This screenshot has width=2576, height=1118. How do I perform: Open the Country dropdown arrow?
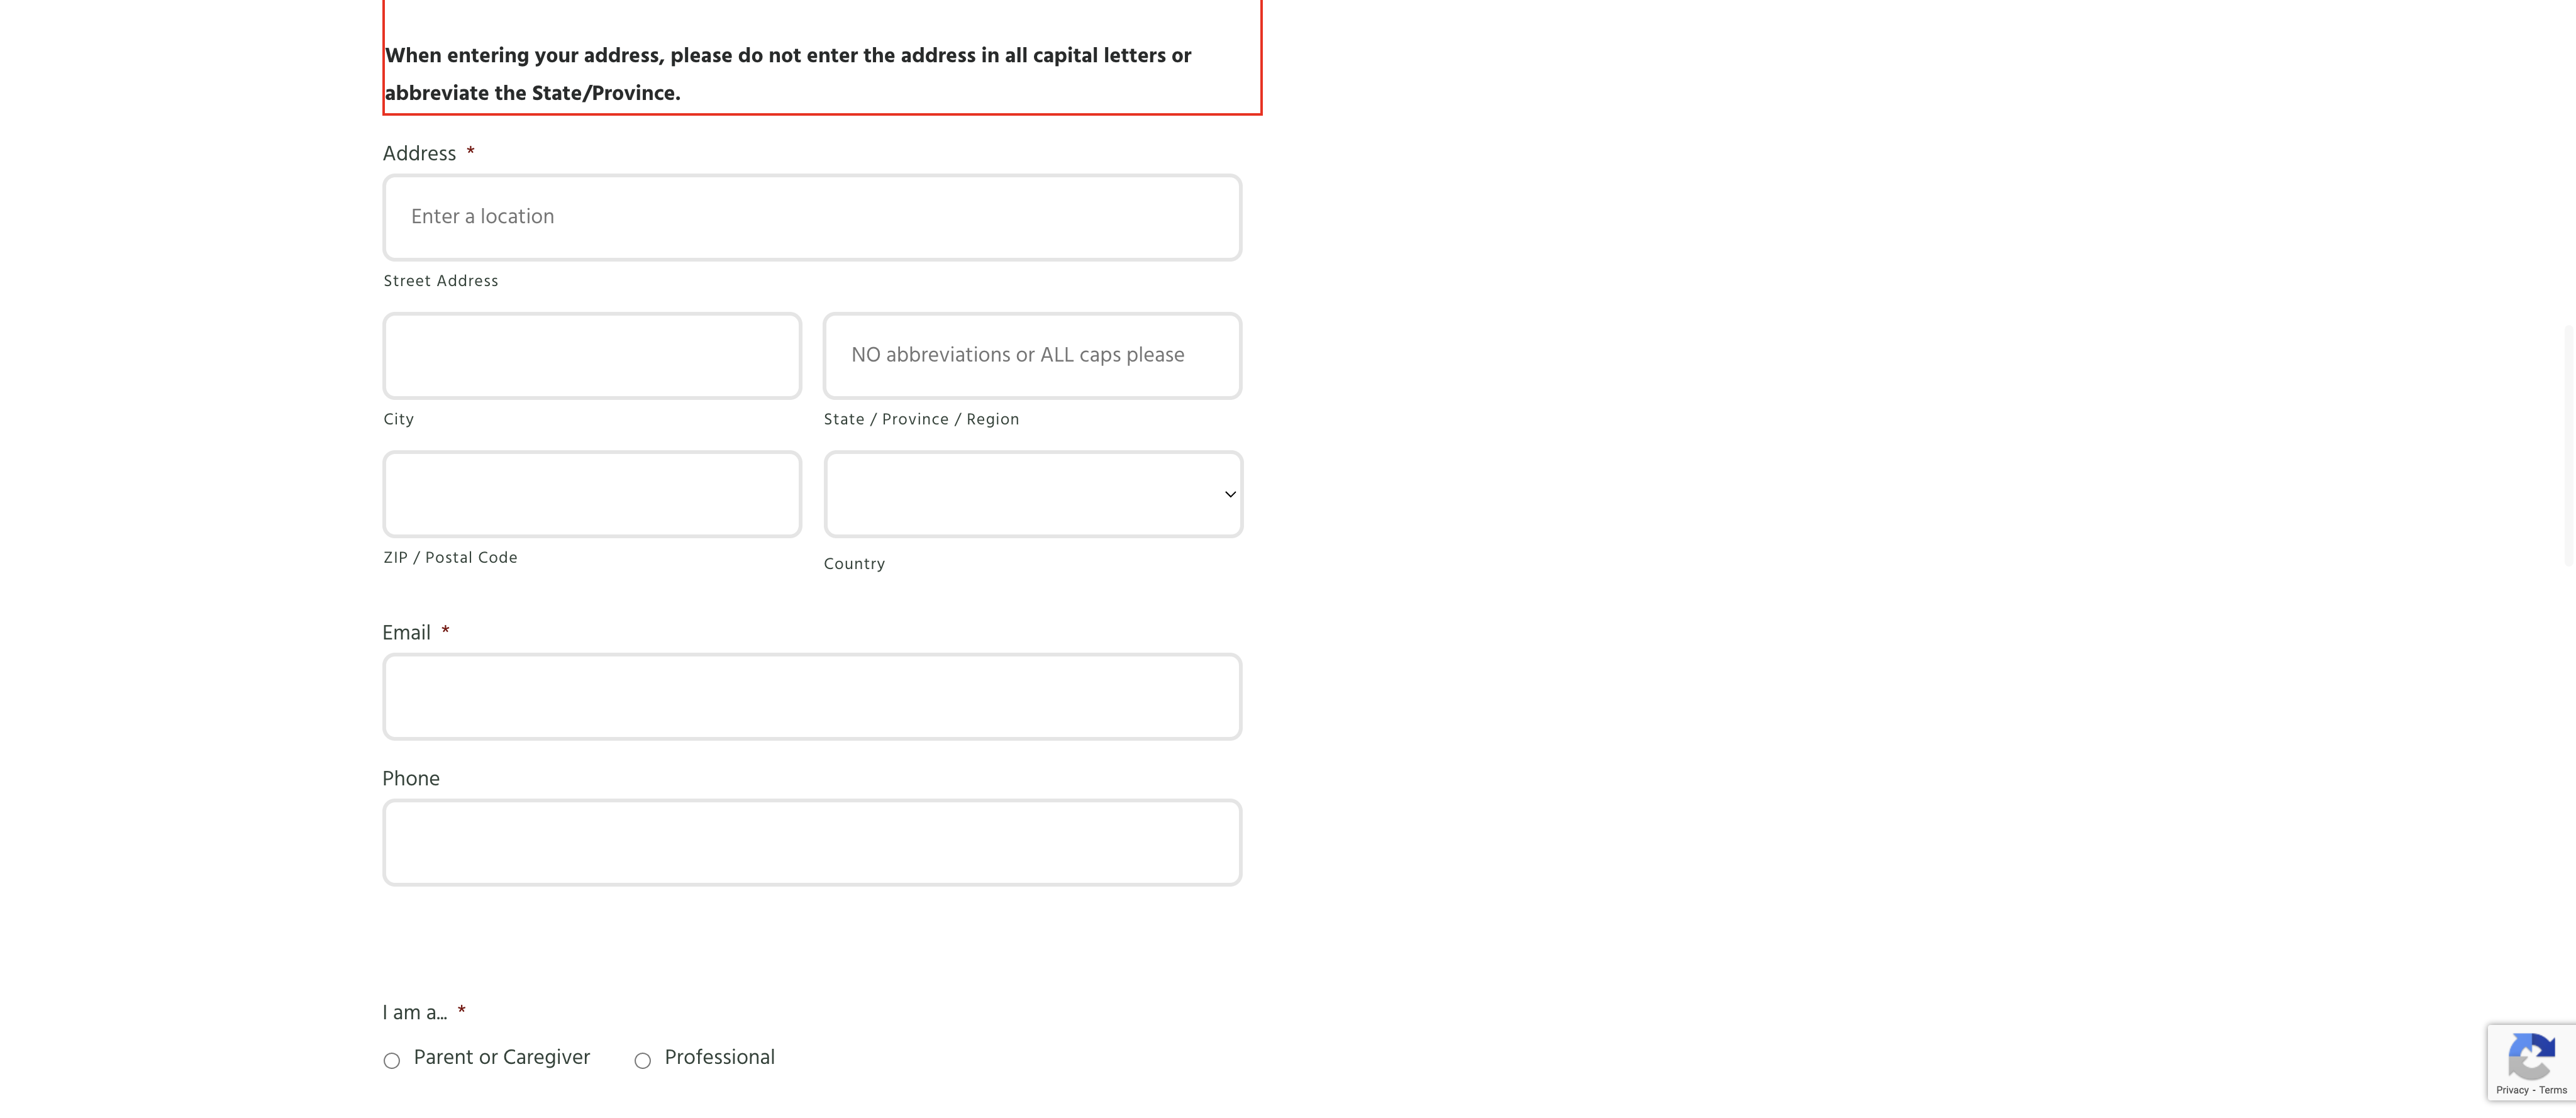(x=1230, y=494)
